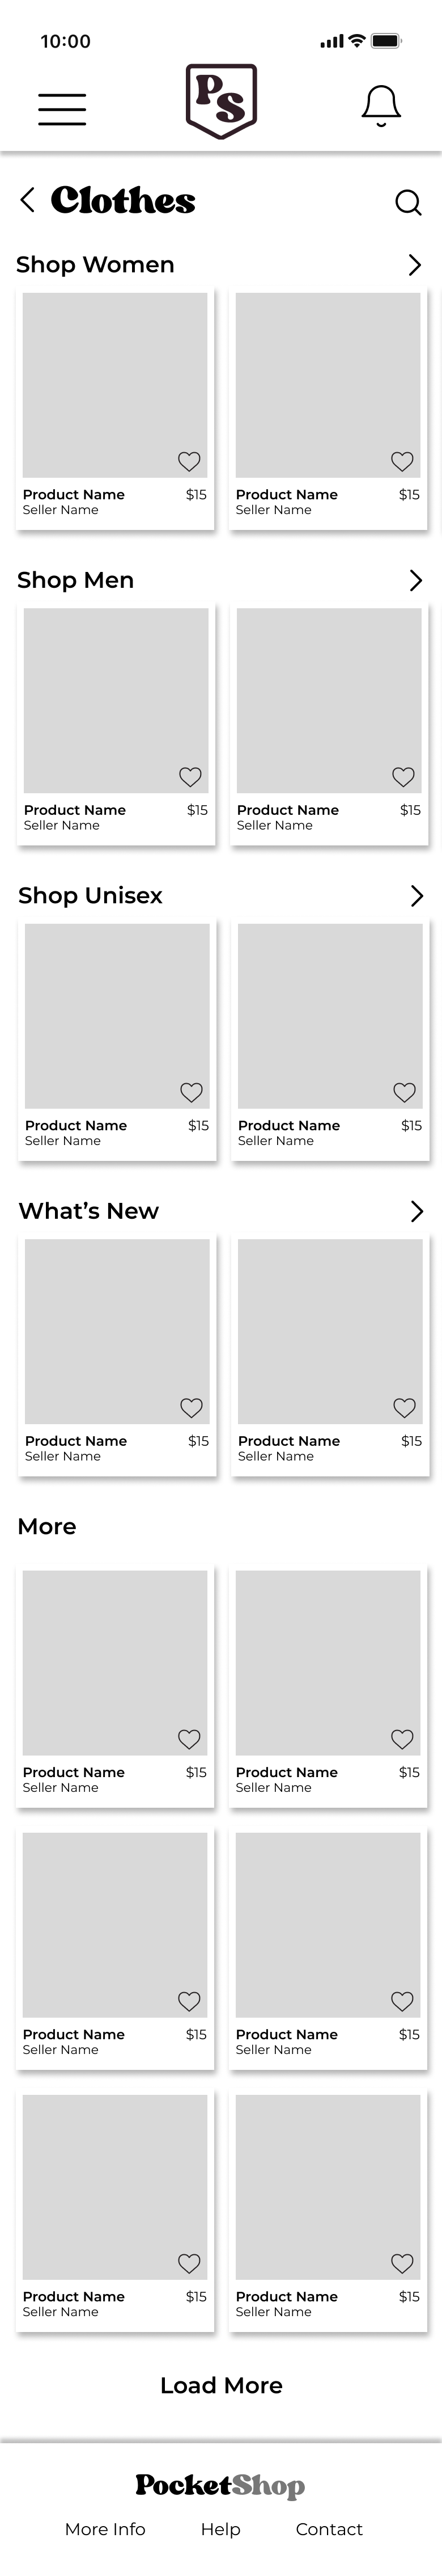The height and width of the screenshot is (2576, 442).
Task: Open the hamburger menu
Action: click(62, 109)
